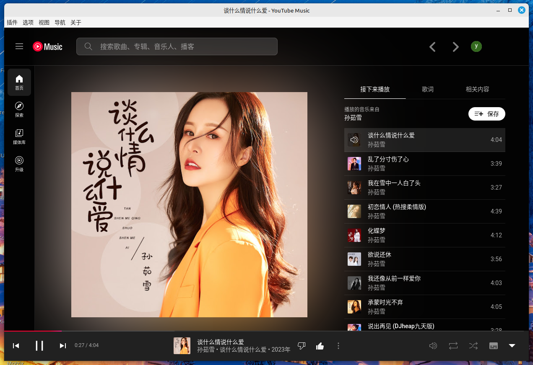Open the 导航 menu
The width and height of the screenshot is (533, 365).
pyautogui.click(x=60, y=23)
